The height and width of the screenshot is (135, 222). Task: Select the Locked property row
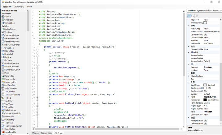point(203,70)
